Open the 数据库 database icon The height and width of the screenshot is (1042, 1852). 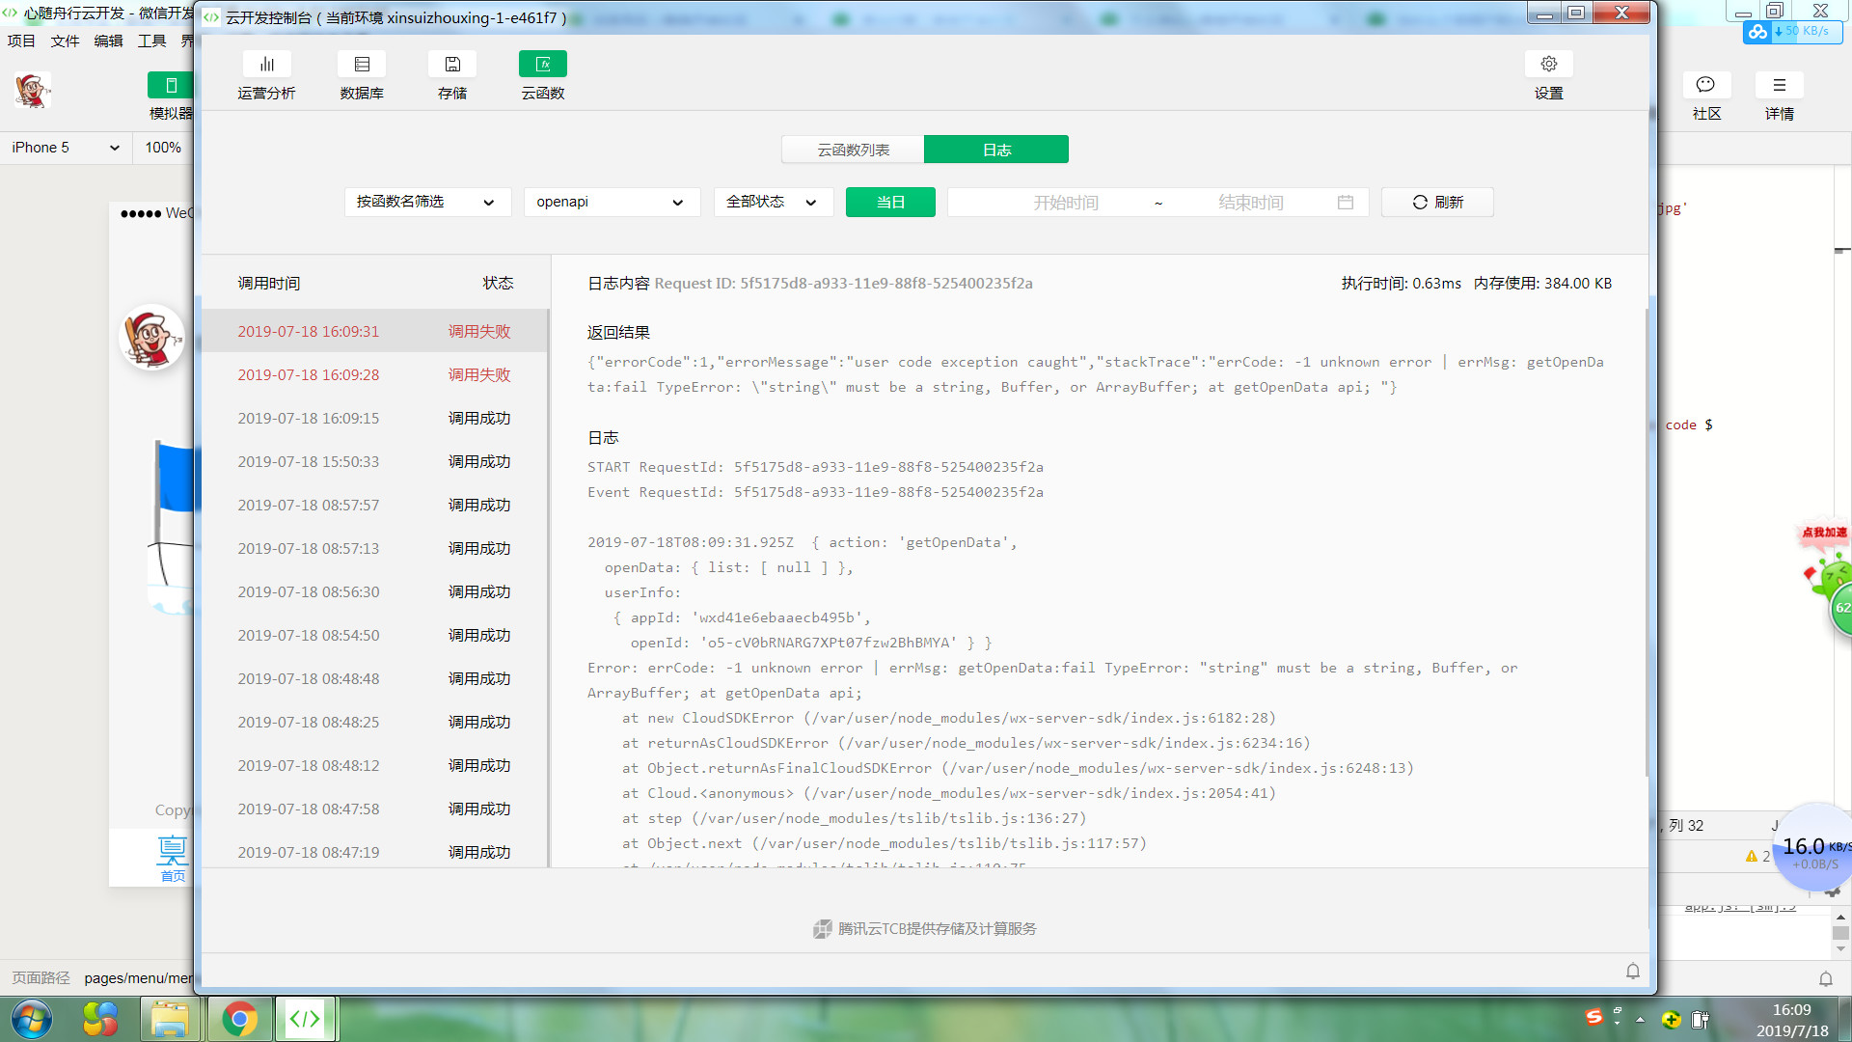coord(362,65)
